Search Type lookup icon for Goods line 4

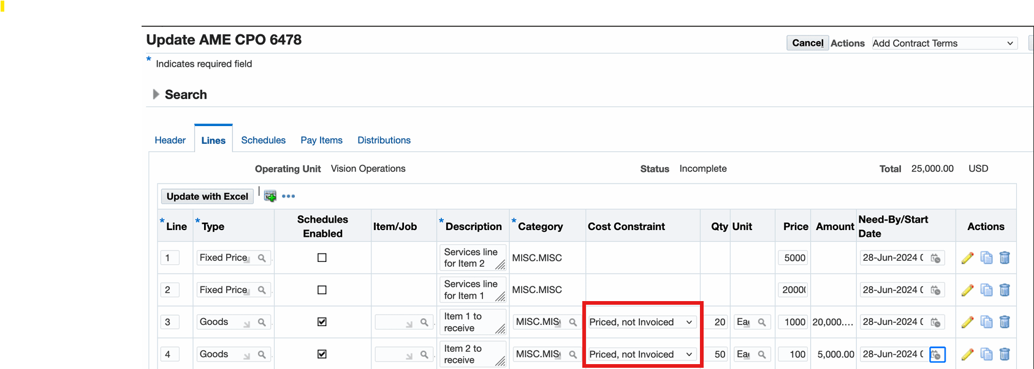(262, 354)
